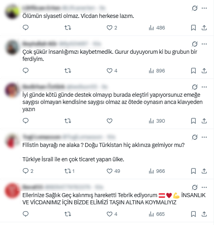Bookmark the "Ellerinize Sağlık" tweet
The width and height of the screenshot is (214, 225).
[193, 214]
